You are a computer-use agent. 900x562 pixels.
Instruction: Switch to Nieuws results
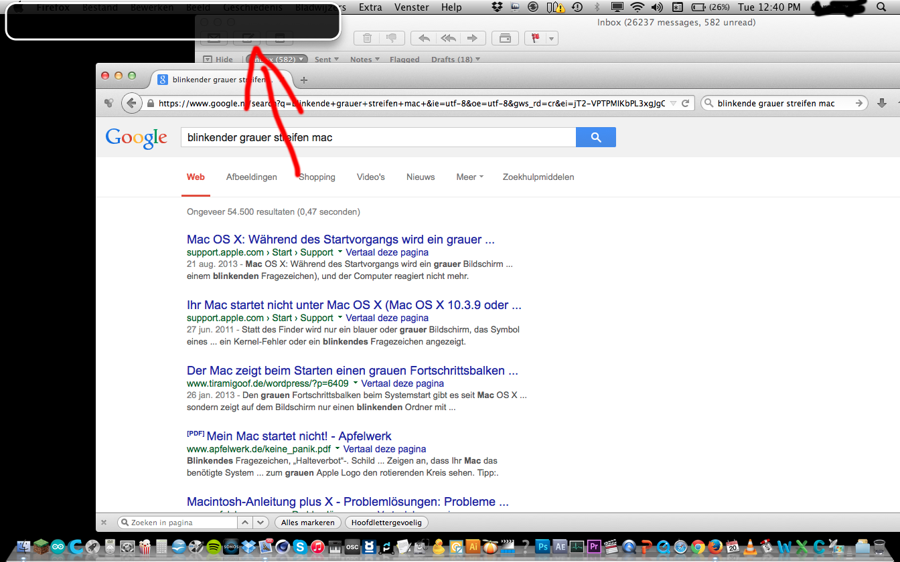coord(421,177)
